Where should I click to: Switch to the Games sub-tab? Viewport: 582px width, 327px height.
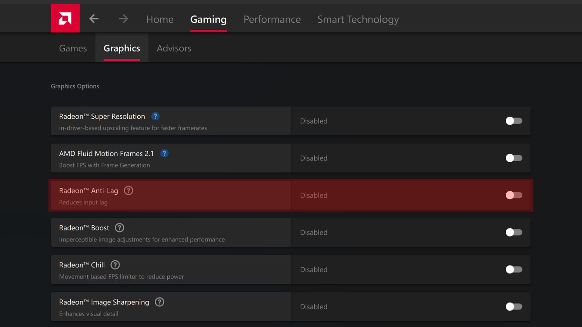point(73,48)
